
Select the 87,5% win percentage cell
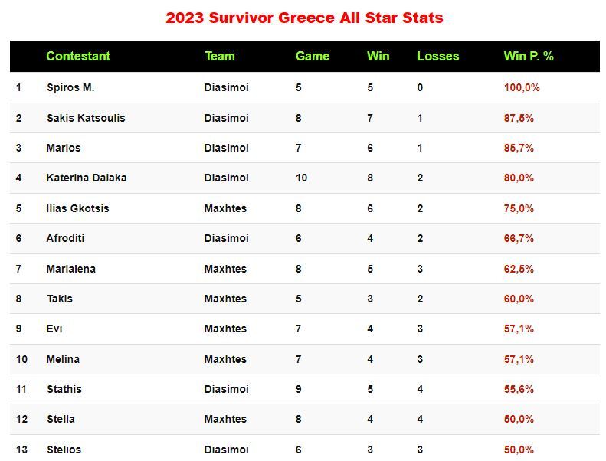pos(519,118)
